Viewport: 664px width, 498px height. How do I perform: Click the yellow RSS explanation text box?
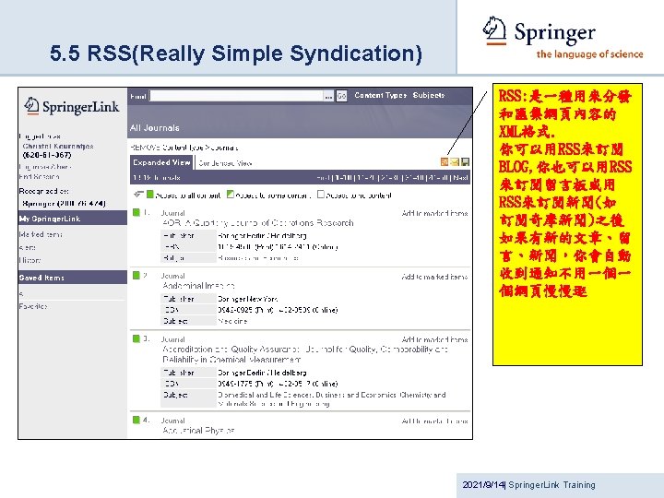coord(567,224)
